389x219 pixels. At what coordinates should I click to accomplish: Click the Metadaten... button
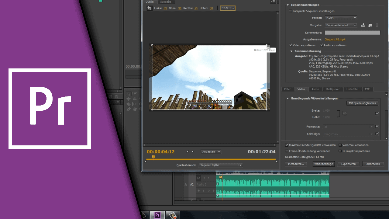[x=296, y=164]
